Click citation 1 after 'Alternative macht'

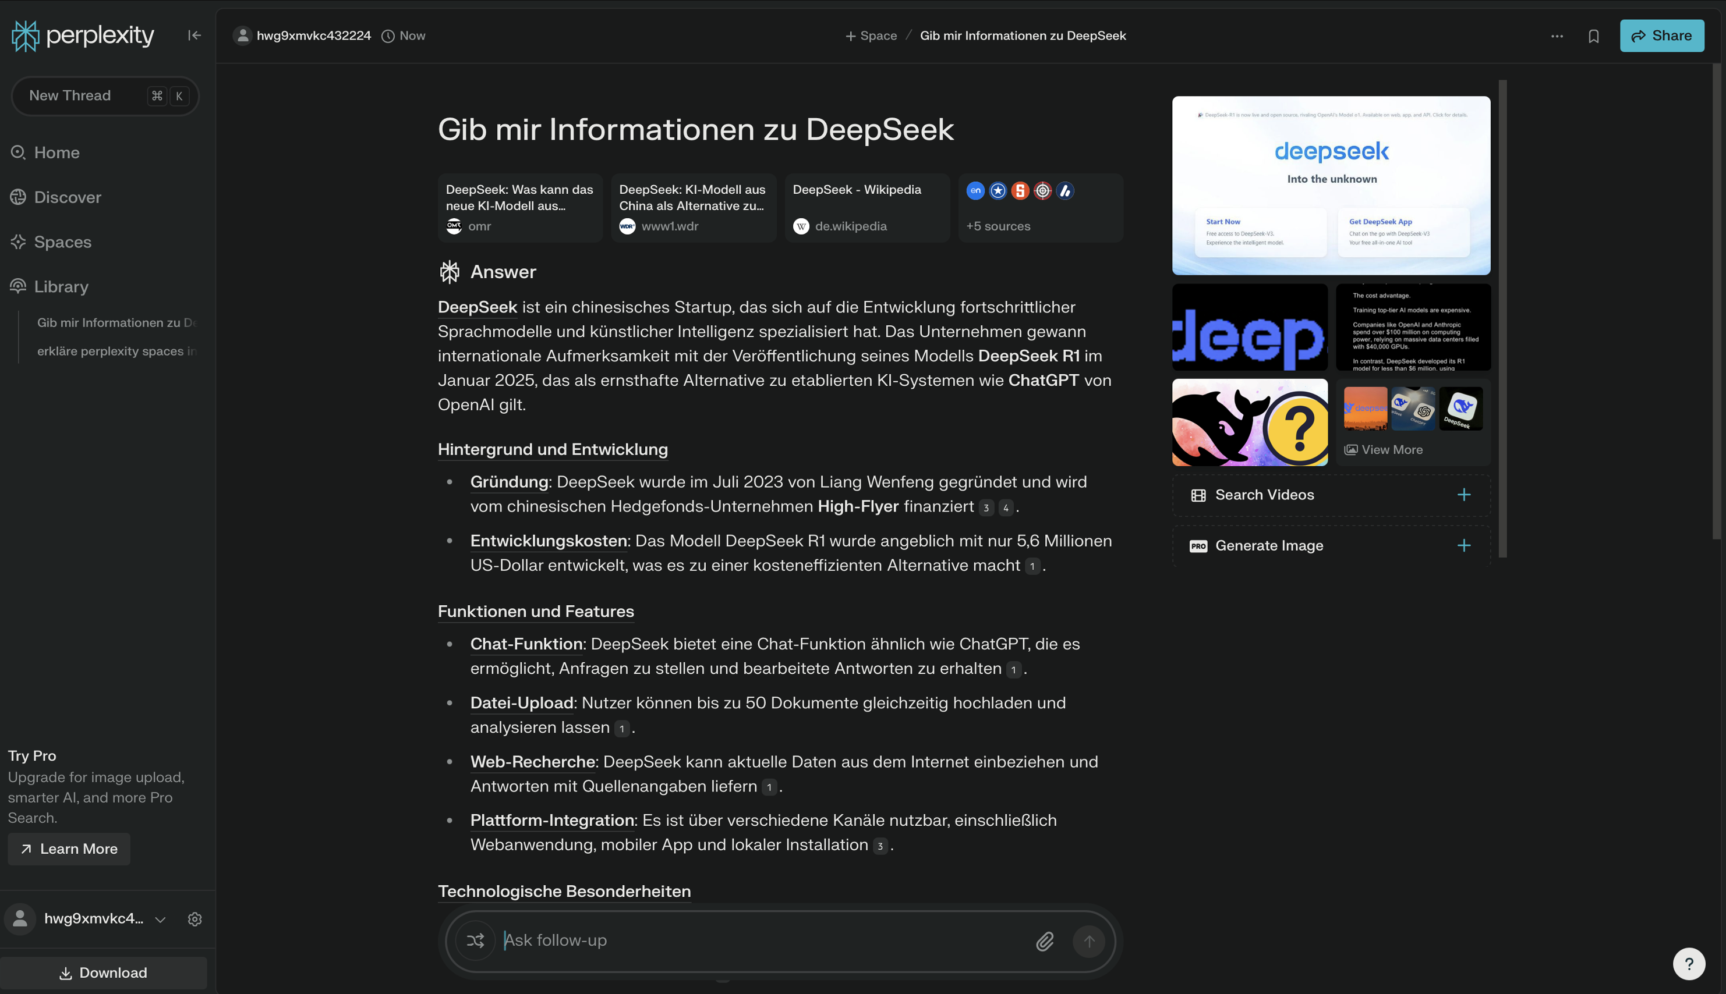(1032, 566)
